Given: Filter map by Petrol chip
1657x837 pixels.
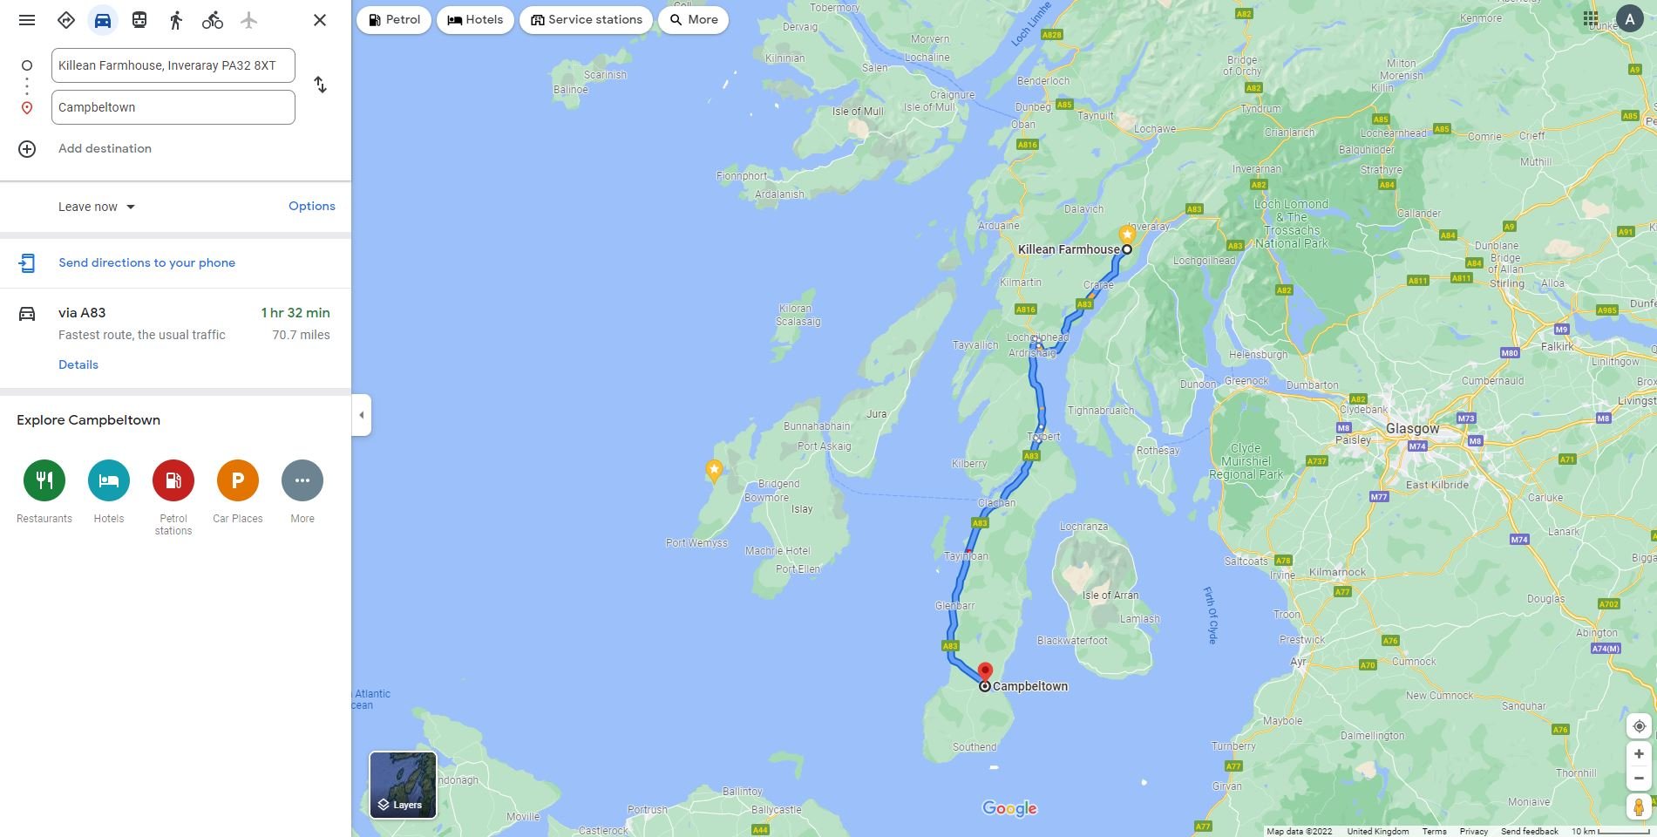Looking at the screenshot, I should coord(394,20).
